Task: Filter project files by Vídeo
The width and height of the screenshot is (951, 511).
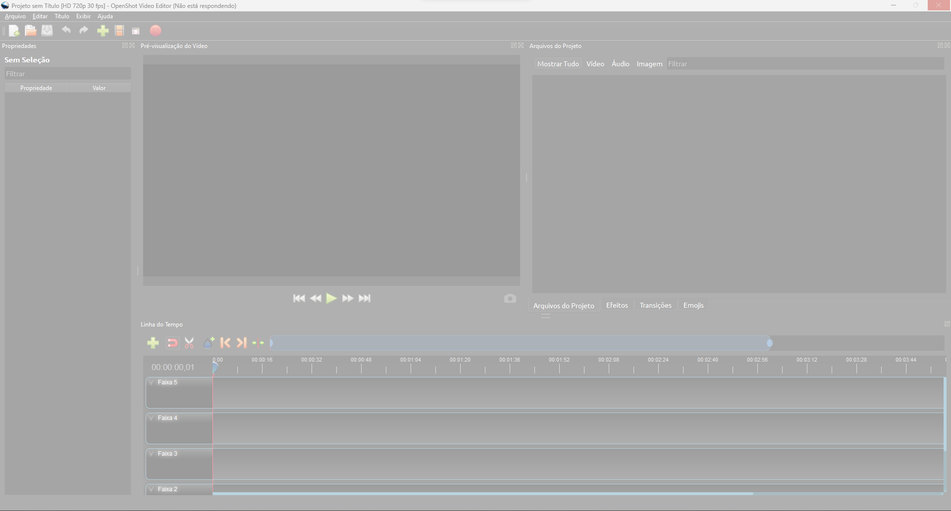Action: (595, 64)
